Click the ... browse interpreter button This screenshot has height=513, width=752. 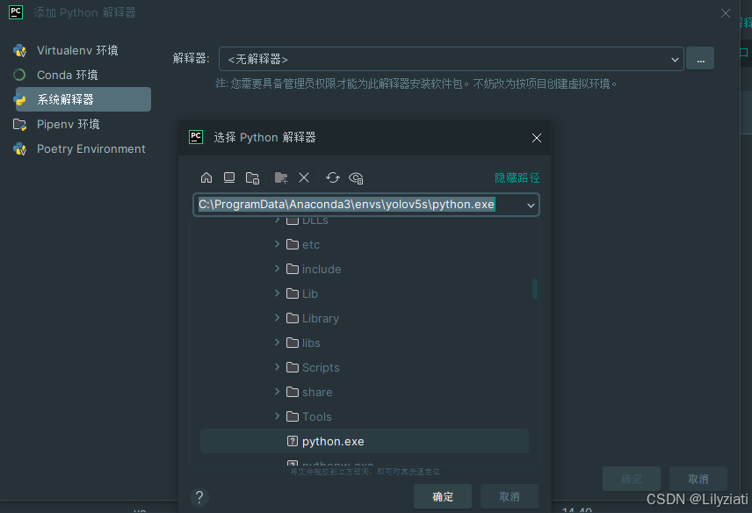click(700, 59)
